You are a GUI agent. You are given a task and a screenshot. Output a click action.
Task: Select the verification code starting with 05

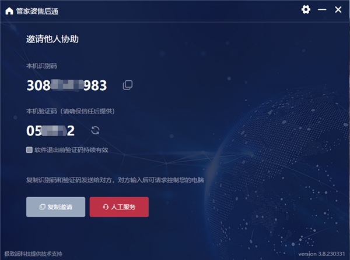click(50, 130)
